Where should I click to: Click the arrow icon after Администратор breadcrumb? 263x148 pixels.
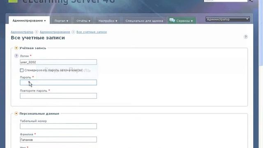coord(37,32)
